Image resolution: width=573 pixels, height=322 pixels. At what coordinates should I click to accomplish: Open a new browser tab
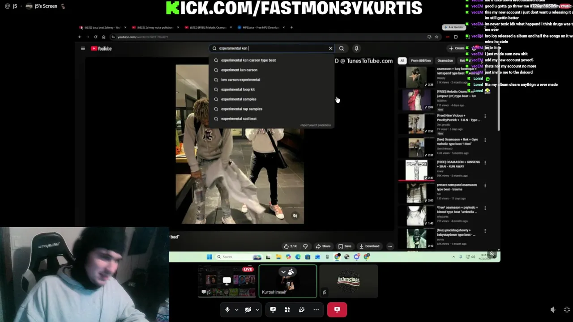291,27
